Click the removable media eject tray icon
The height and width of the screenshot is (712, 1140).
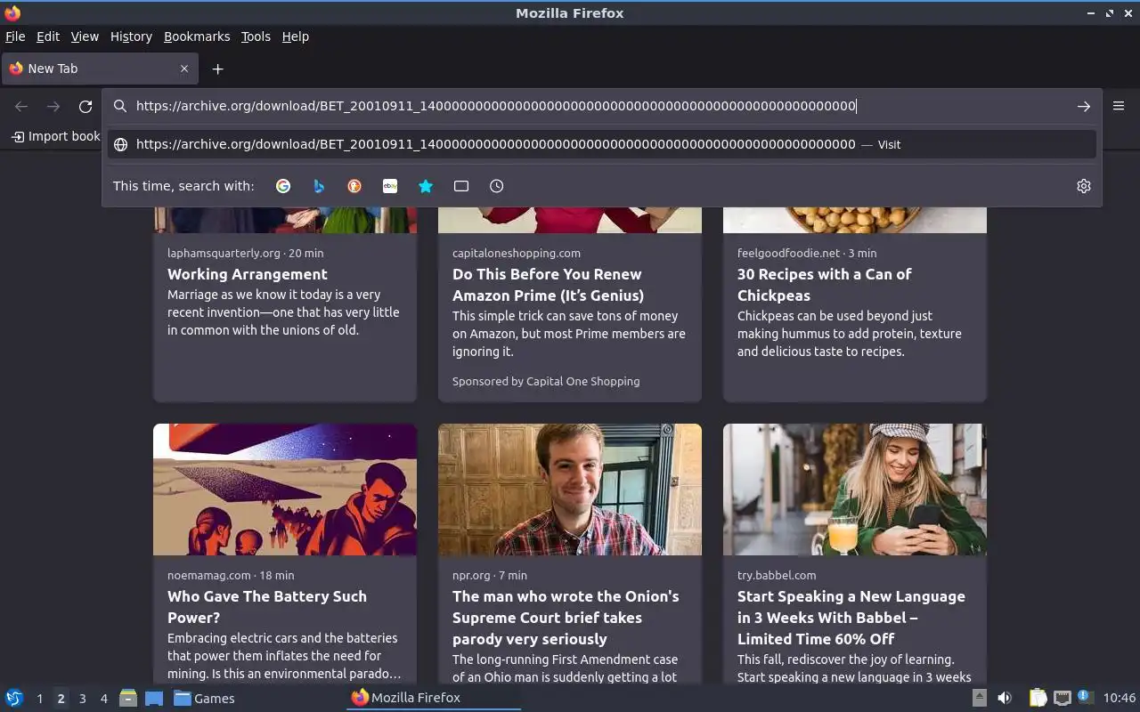pos(979,698)
